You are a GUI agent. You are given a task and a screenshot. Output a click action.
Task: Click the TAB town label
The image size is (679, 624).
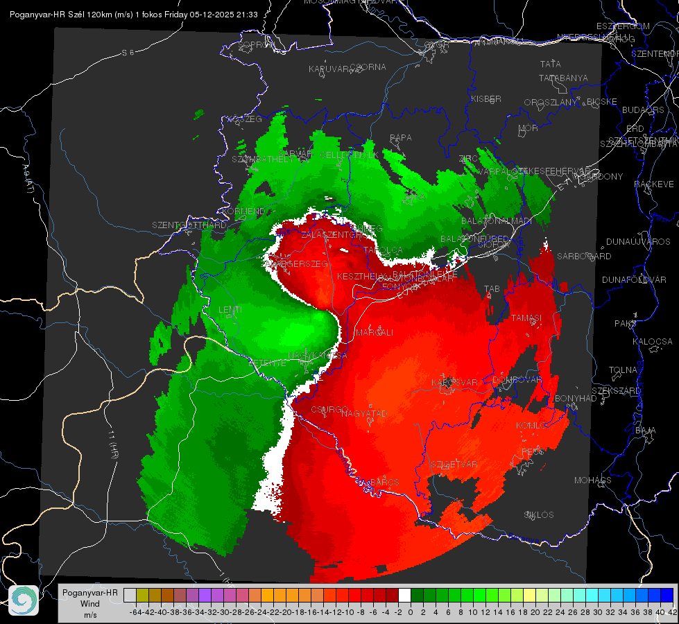[x=492, y=289]
